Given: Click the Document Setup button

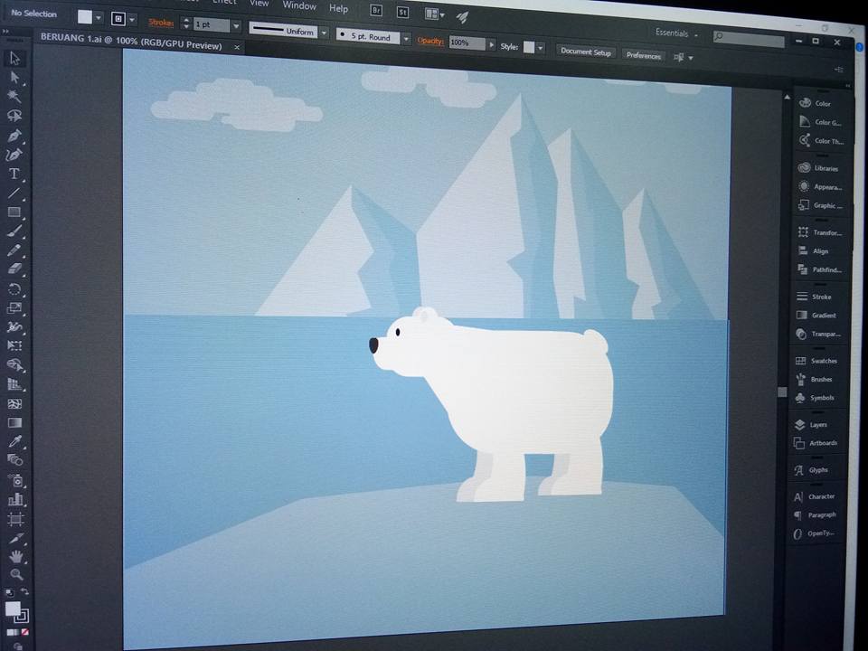Looking at the screenshot, I should point(586,52).
